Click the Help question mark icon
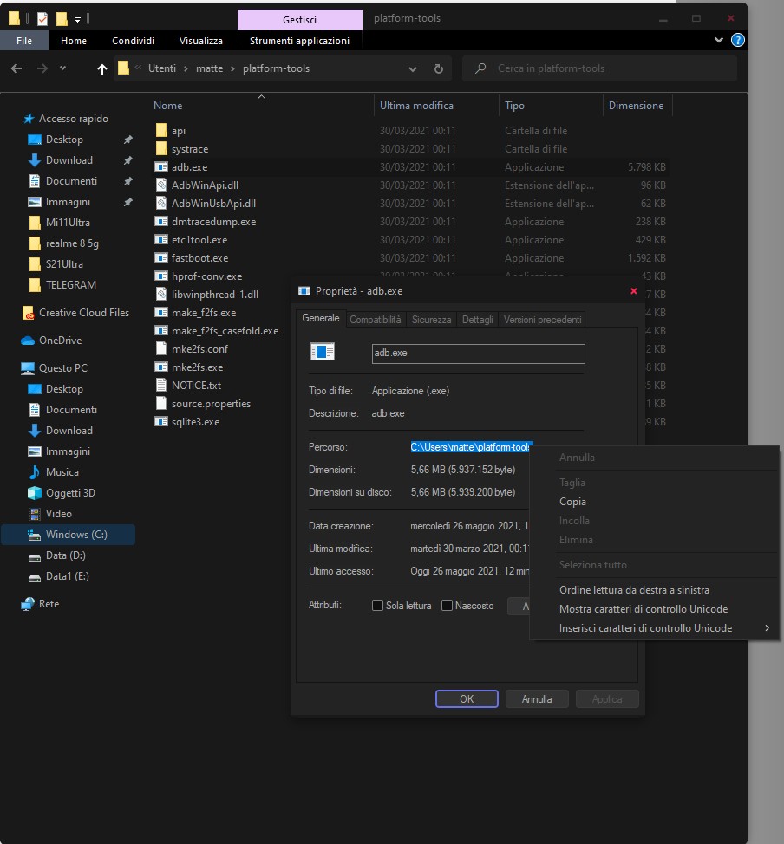 737,40
